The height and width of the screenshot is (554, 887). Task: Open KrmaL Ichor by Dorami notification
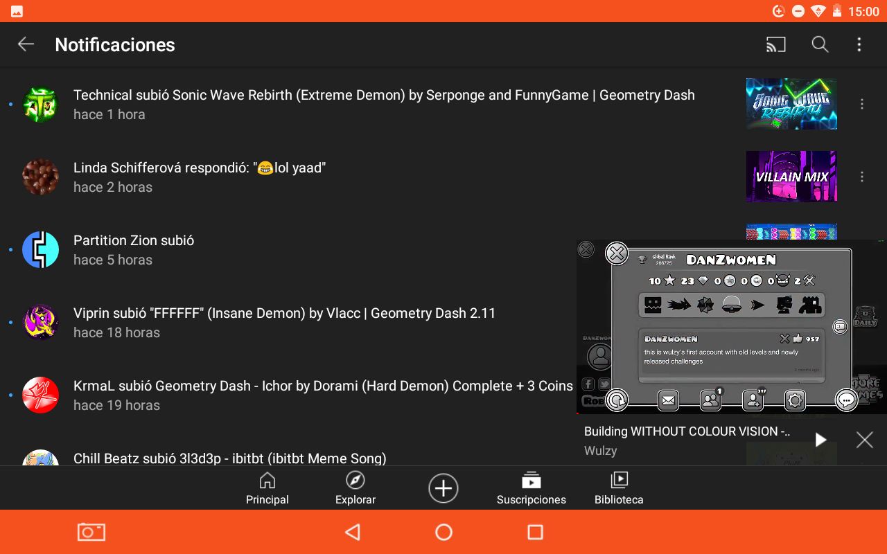point(288,395)
